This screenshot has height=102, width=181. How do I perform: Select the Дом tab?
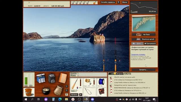(137, 43)
